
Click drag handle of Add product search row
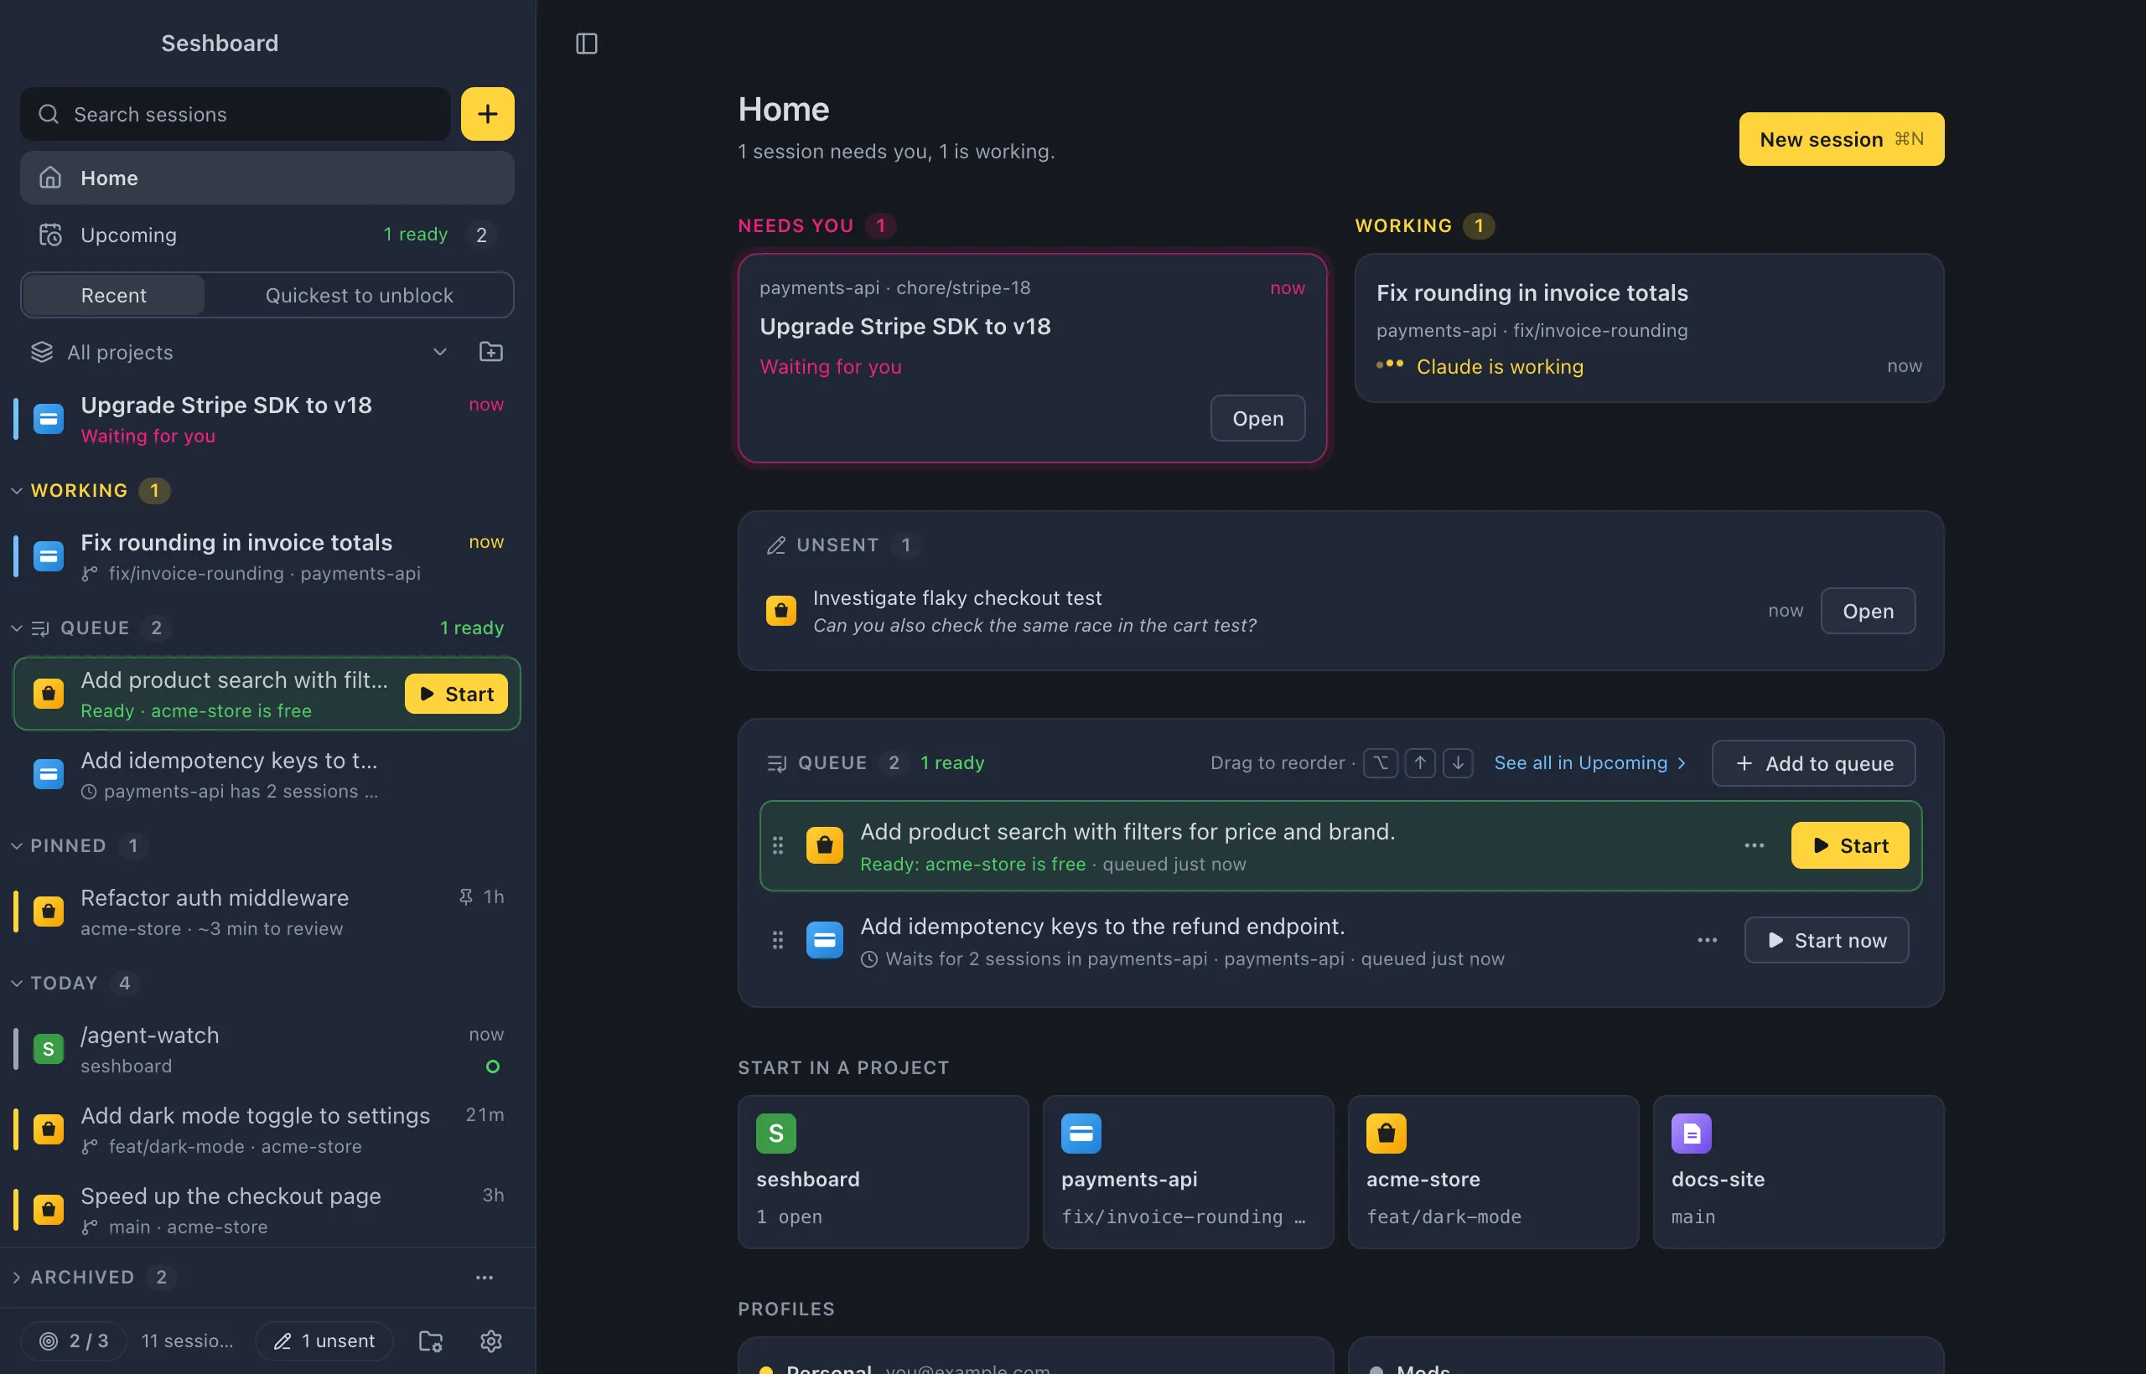click(778, 846)
